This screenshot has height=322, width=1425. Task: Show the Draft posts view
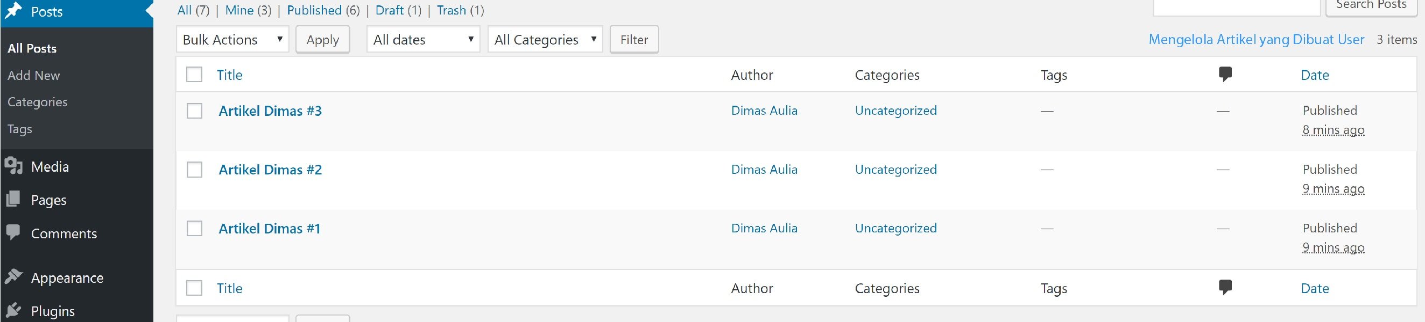click(x=390, y=11)
